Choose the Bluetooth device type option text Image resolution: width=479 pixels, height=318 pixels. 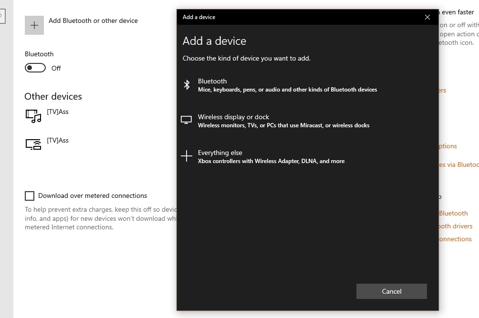tap(212, 81)
